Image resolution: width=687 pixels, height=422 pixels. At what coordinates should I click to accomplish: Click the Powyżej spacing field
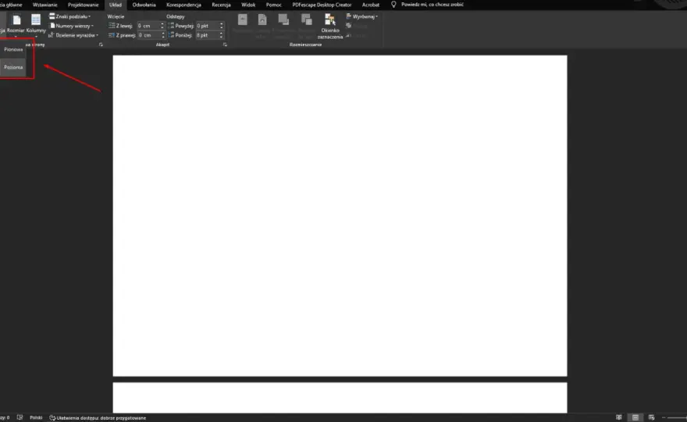coord(207,26)
